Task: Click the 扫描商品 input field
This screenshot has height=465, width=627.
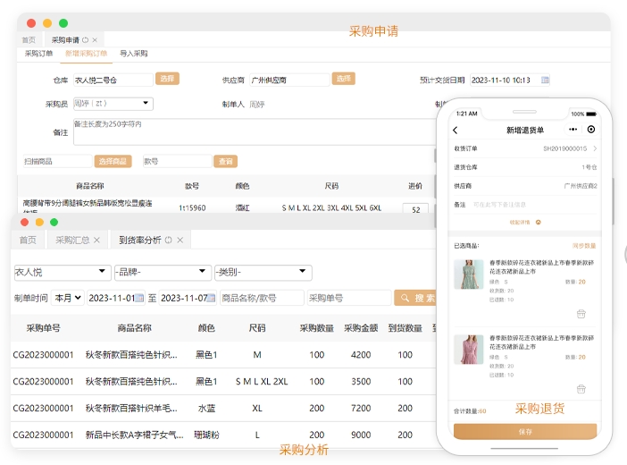Action: coord(57,161)
